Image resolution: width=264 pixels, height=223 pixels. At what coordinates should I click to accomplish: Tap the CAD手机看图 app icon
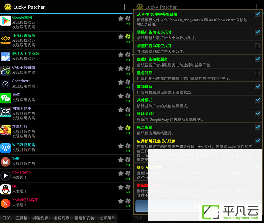5,70
